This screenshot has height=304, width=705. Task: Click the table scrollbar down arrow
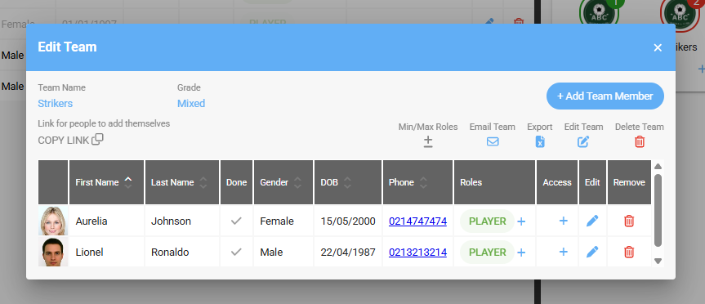(658, 261)
